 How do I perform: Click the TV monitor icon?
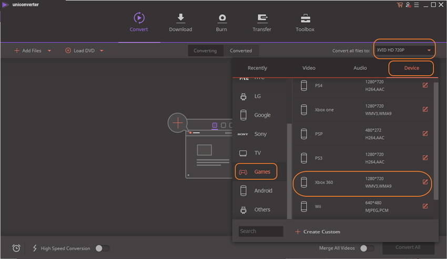coord(243,153)
